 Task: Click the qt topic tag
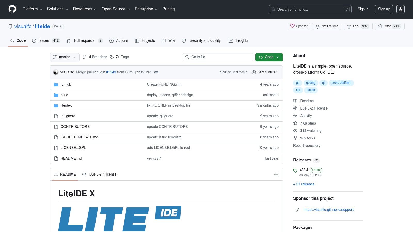323,83
